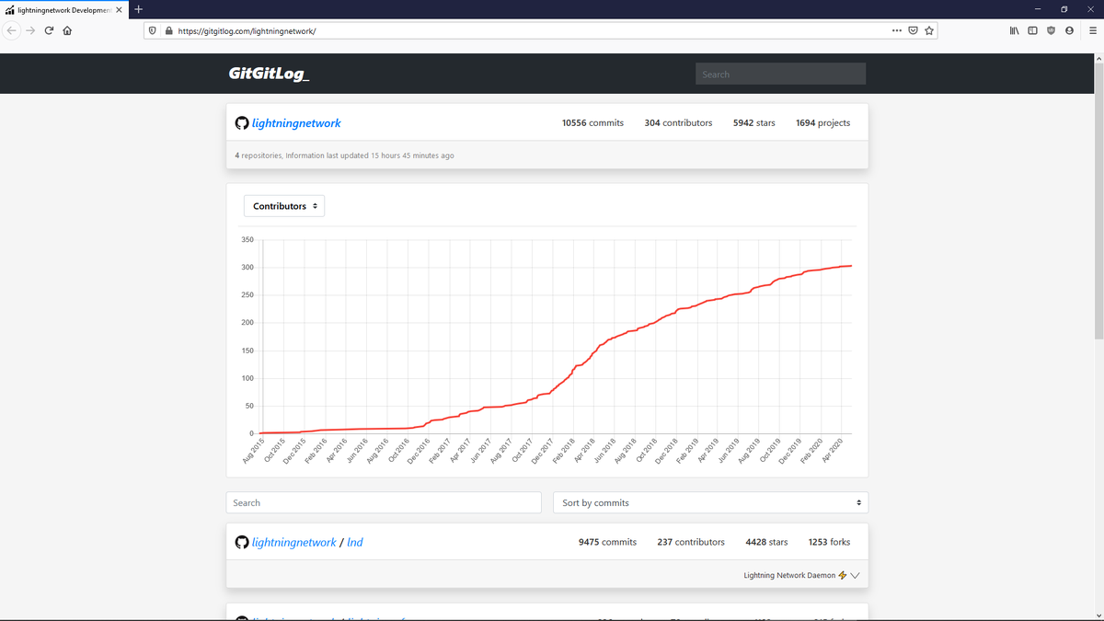
Task: Click the 237 contributors text for lnd
Action: 691,543
